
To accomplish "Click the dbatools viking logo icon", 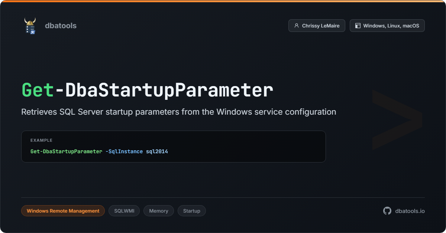I will click(30, 26).
